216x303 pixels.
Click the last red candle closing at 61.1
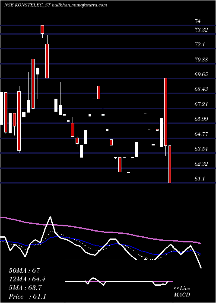170,164
